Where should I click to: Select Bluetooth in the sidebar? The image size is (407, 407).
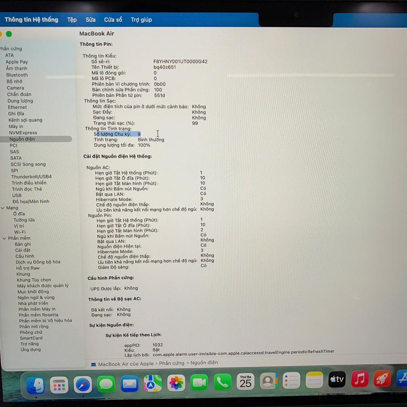pos(17,75)
